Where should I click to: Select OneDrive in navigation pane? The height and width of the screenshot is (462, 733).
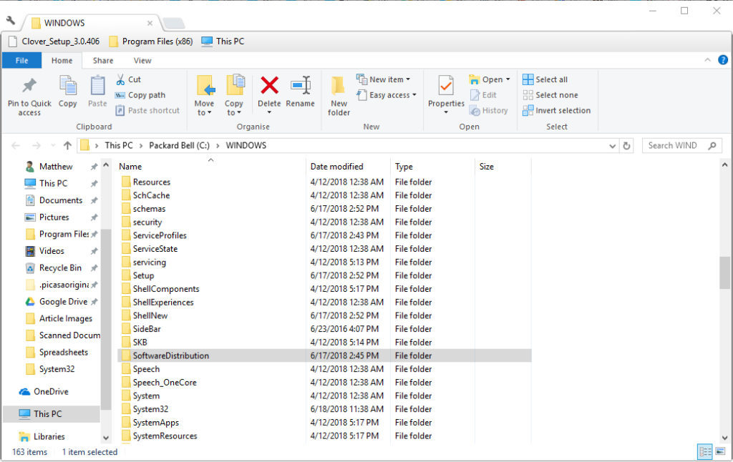pyautogui.click(x=51, y=391)
